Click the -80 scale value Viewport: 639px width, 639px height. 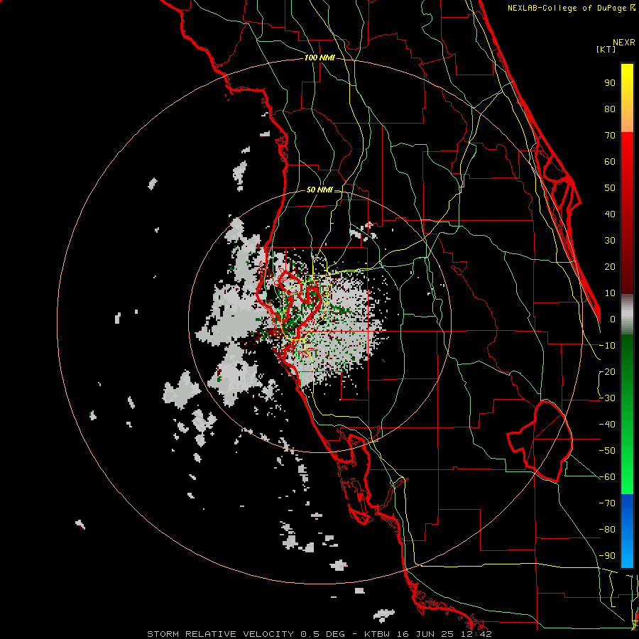pos(607,530)
